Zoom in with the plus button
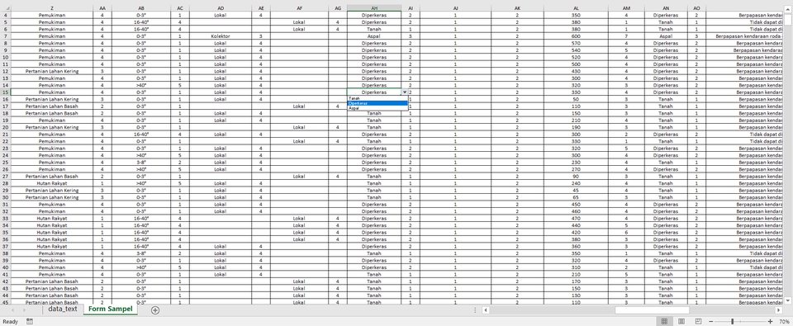 tap(770, 321)
